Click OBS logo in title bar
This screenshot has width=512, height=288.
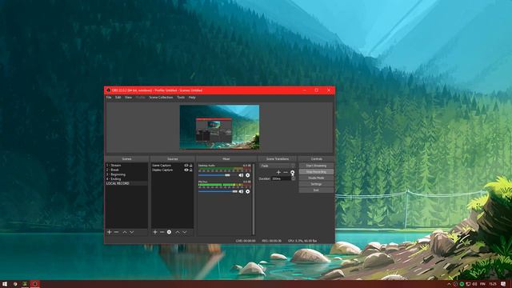tap(109, 90)
